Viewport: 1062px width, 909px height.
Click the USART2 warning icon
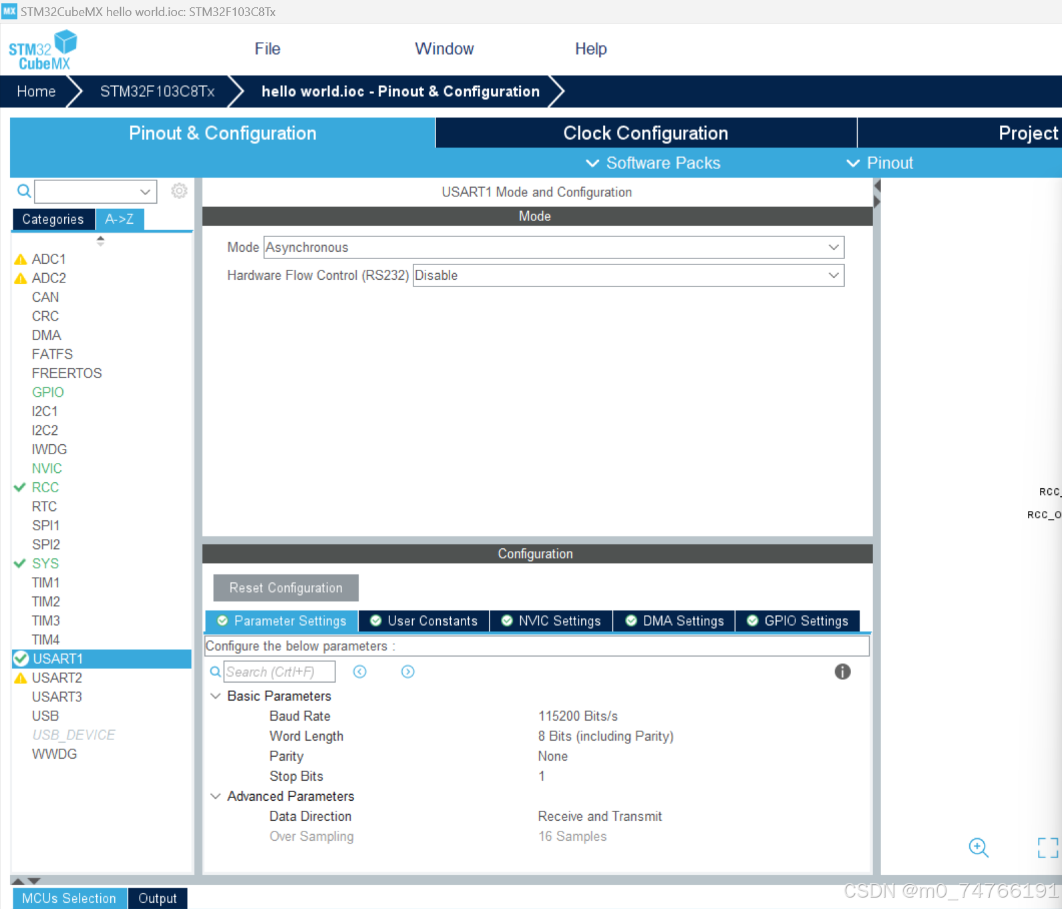pos(21,678)
